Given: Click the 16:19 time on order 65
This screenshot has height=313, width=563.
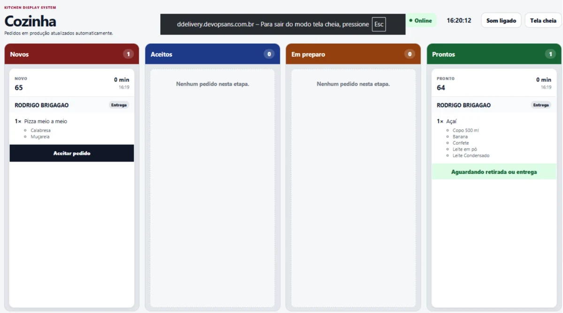Looking at the screenshot, I should (124, 87).
